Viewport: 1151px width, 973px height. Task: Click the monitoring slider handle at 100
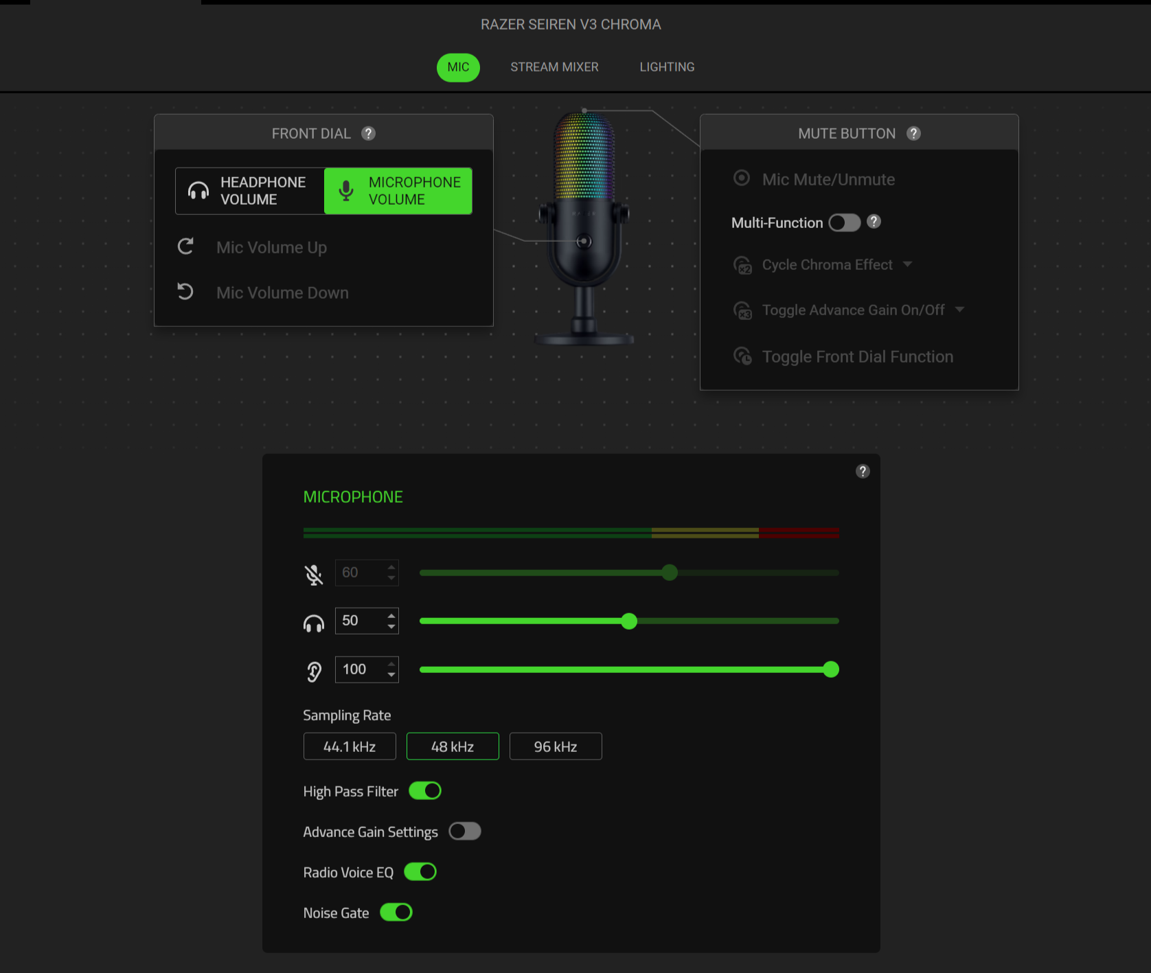831,669
